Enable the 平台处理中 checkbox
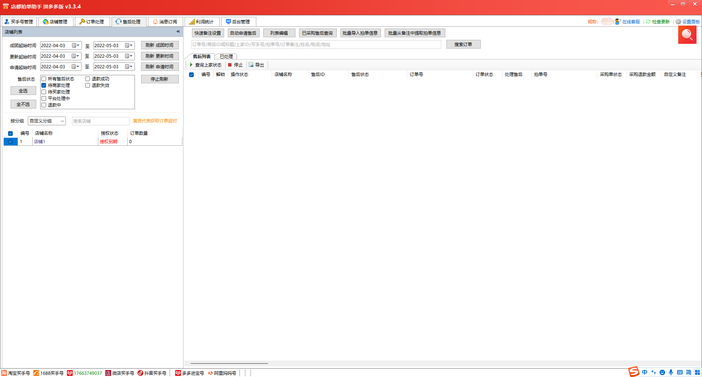The image size is (702, 377). pos(44,99)
